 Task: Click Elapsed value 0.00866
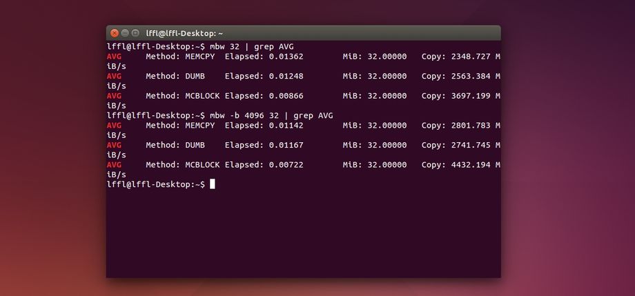click(x=286, y=96)
